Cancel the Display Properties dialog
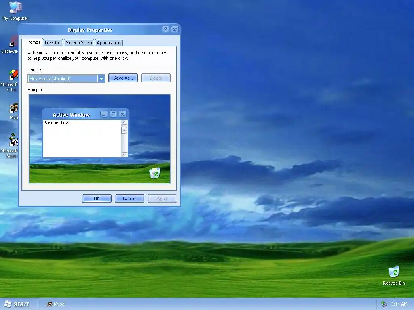414x310 pixels. click(129, 199)
